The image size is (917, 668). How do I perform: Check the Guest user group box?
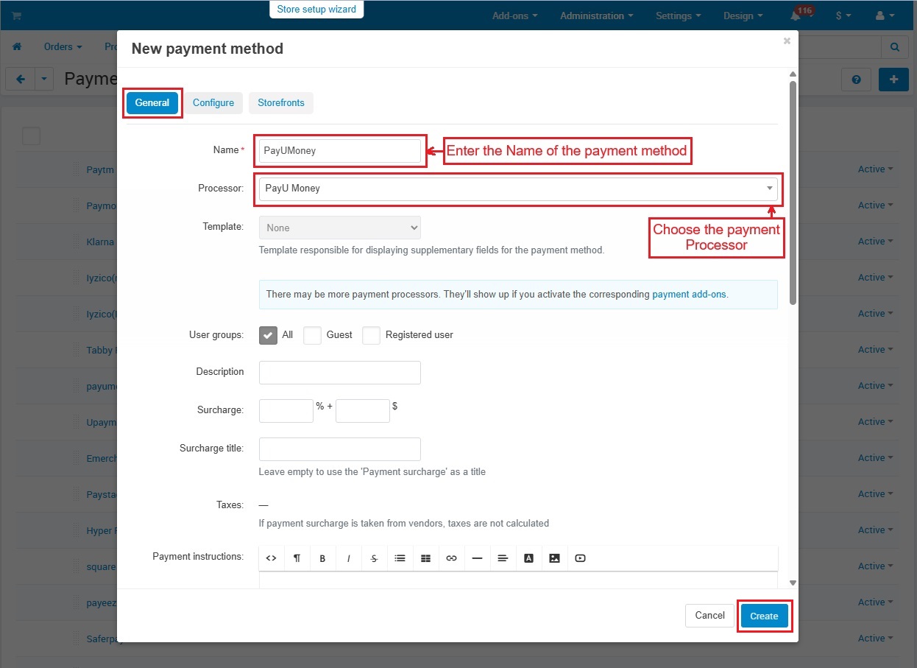point(312,335)
